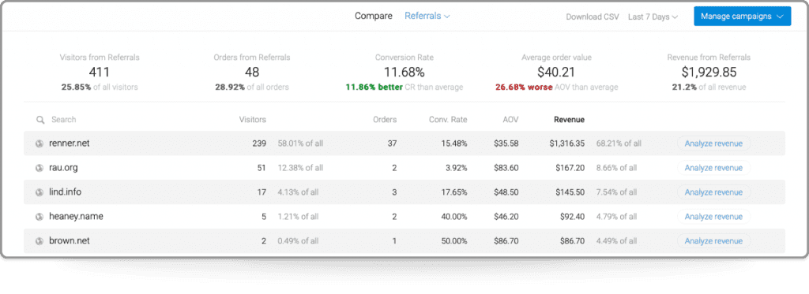Select the brown.net referrer name
The height and width of the screenshot is (294, 809).
pos(70,240)
